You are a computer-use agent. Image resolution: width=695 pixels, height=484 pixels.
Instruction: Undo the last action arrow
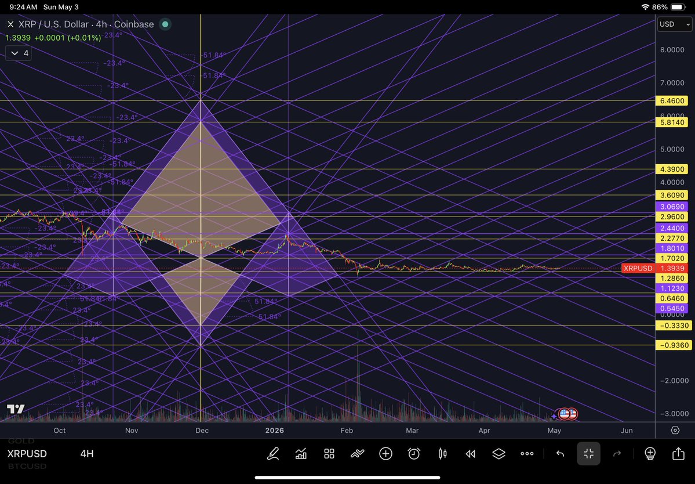(x=561, y=453)
